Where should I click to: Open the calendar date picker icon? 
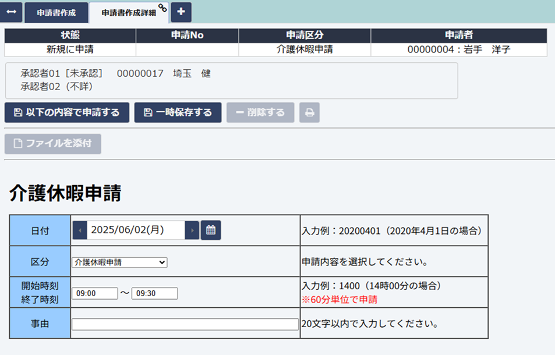[x=211, y=230]
